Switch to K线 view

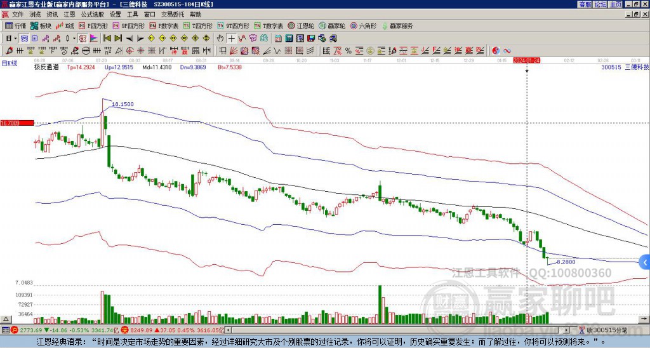tap(64, 25)
